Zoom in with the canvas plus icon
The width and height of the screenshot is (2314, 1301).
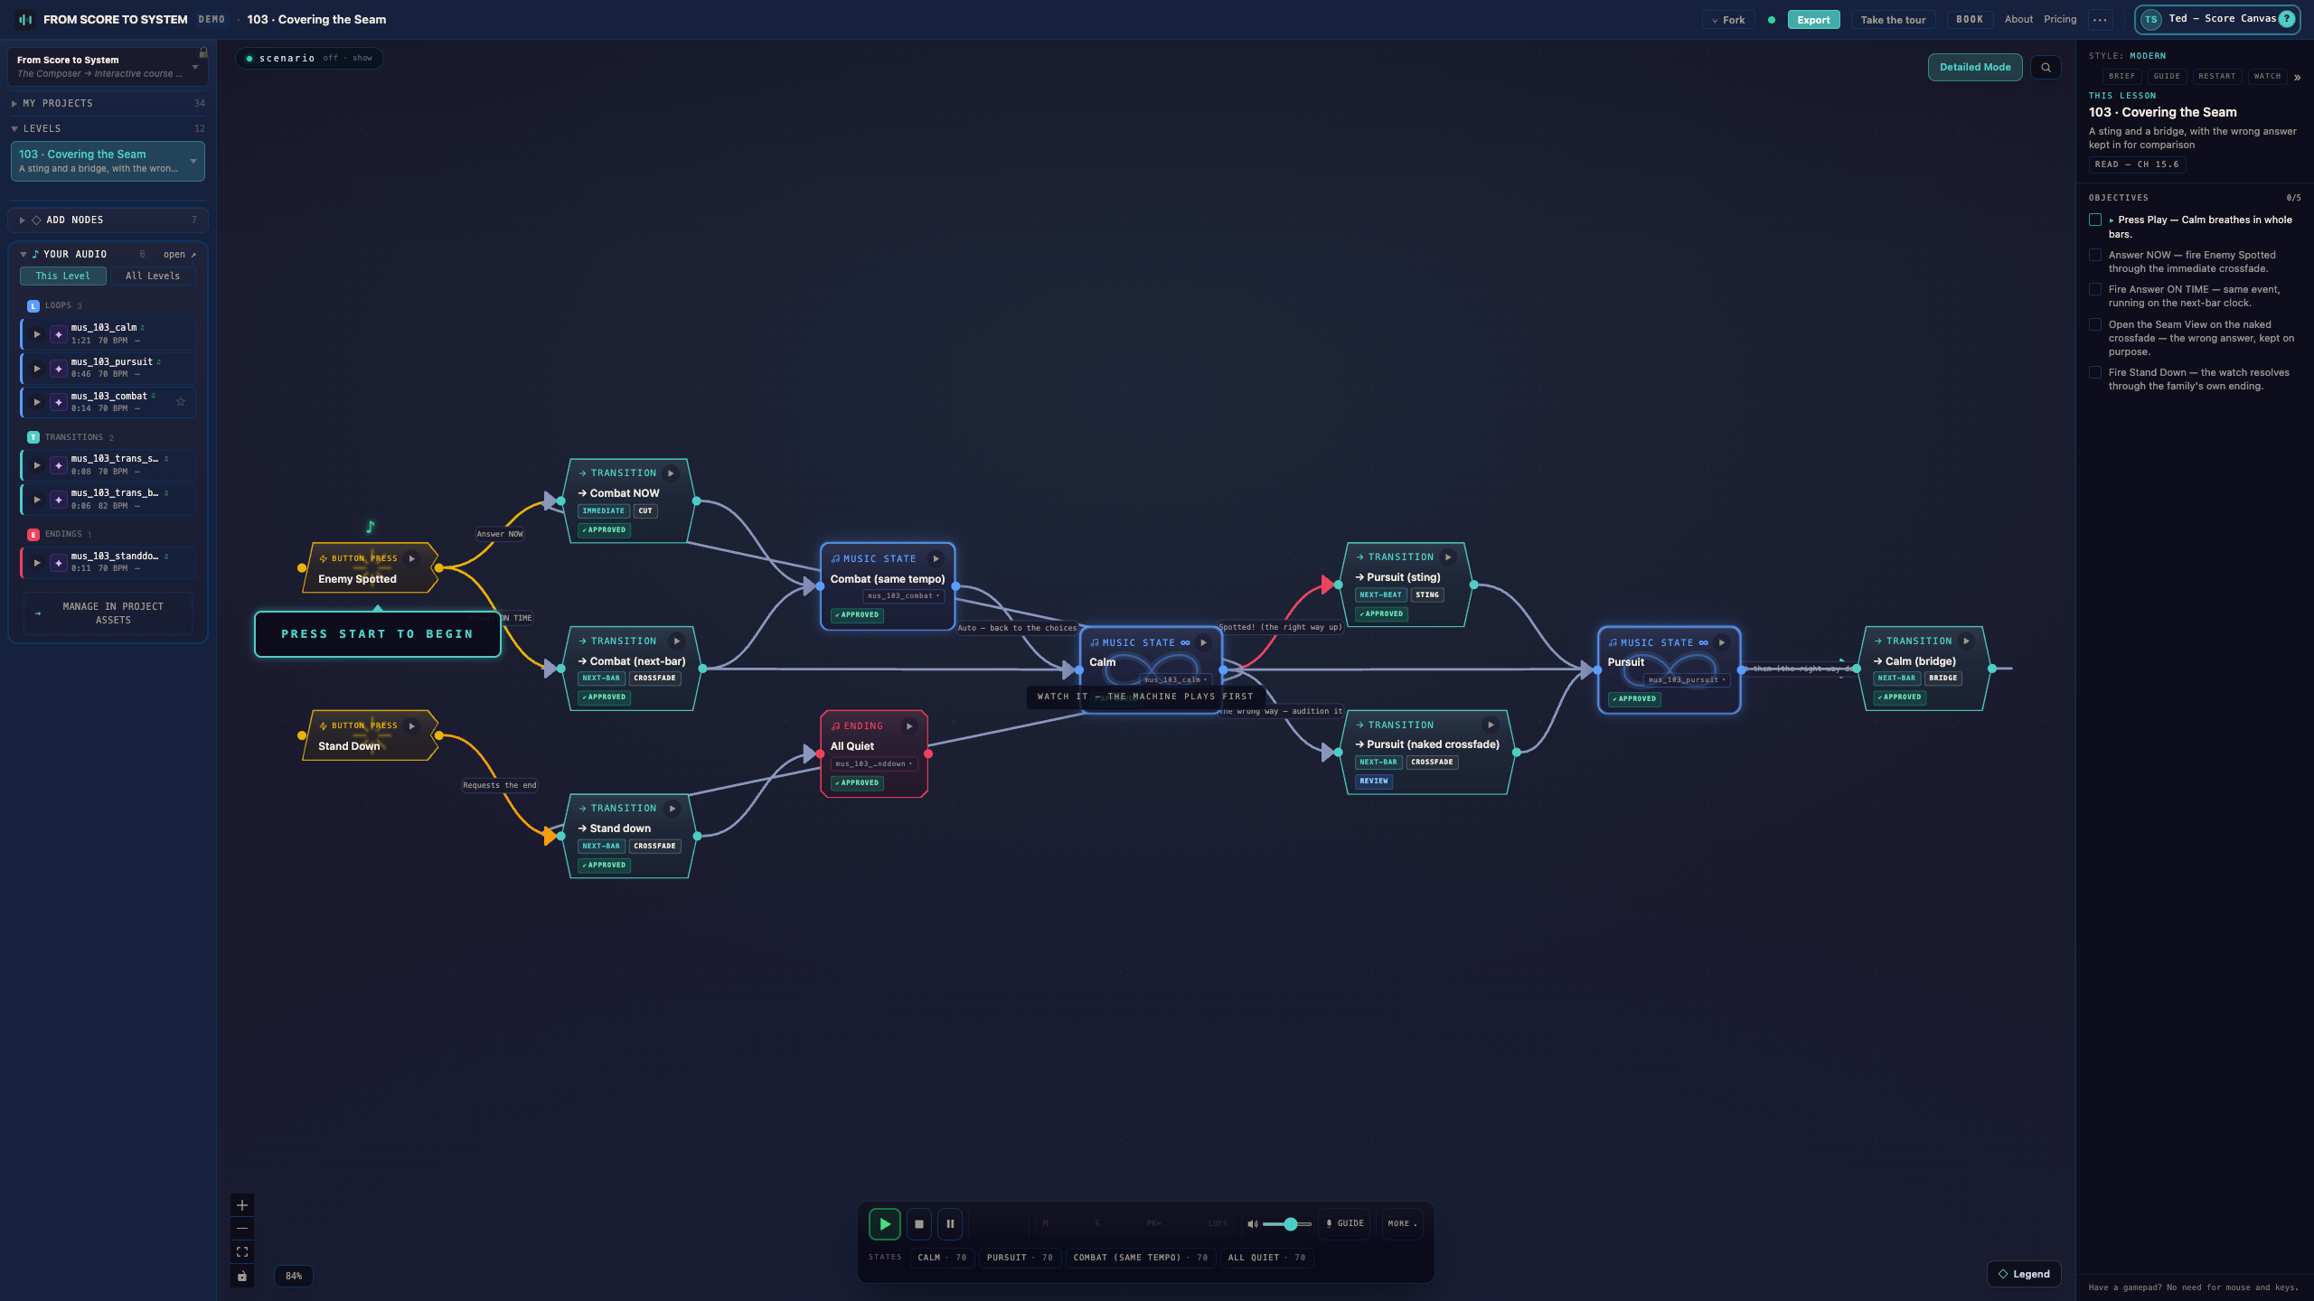coord(242,1205)
